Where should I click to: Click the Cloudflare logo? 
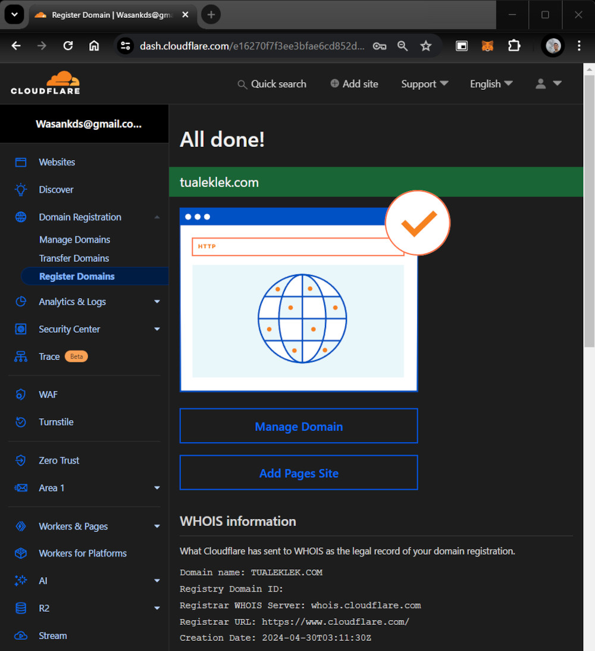click(45, 83)
